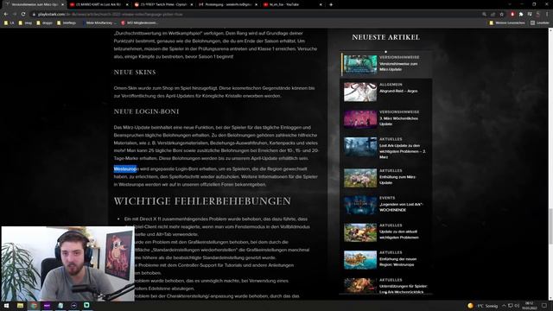Close the Gmail Posteingang tab

(x=256, y=4)
